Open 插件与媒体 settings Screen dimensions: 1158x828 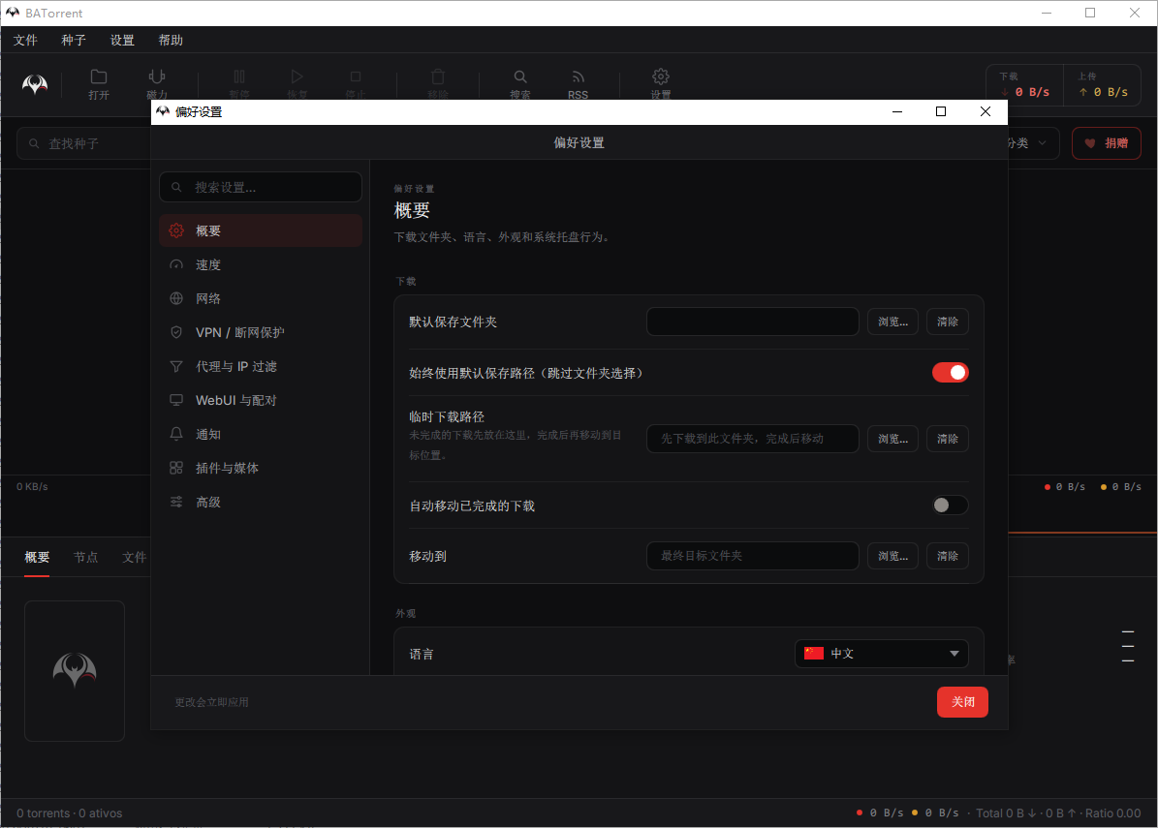click(x=260, y=469)
